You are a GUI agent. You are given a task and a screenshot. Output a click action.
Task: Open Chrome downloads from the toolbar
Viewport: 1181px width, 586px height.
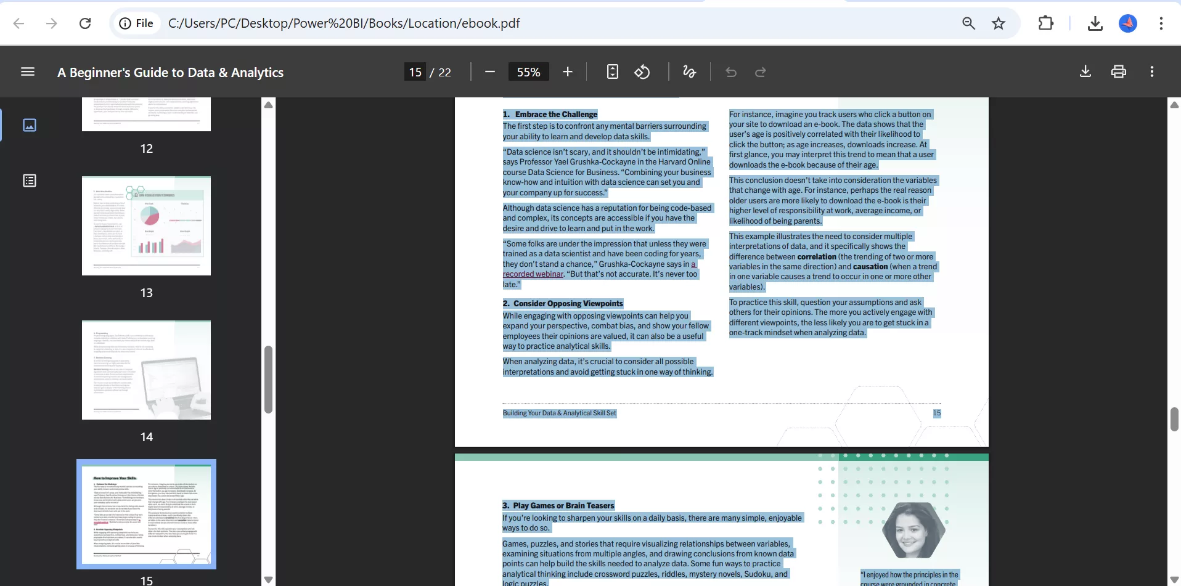click(1095, 23)
